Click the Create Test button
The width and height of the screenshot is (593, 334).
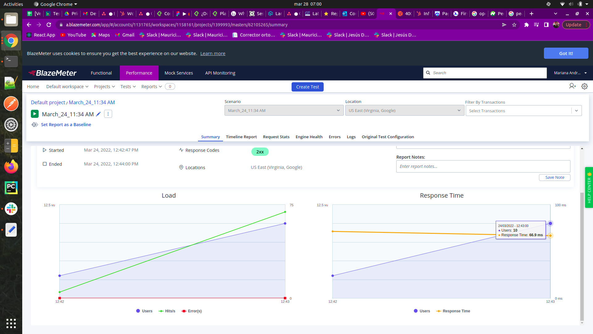[x=307, y=87]
